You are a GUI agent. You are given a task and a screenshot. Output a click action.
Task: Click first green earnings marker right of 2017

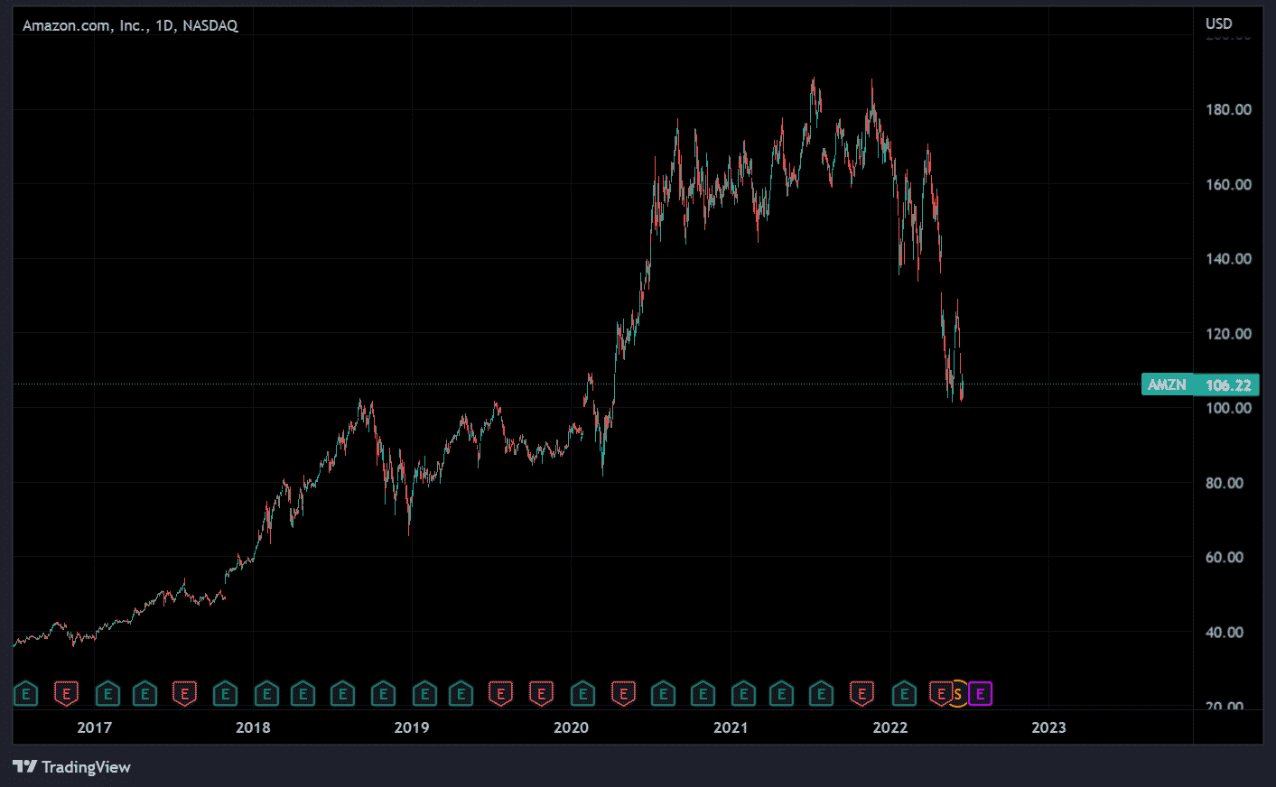coord(107,694)
